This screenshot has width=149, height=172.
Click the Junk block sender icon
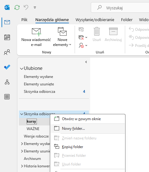point(81,45)
